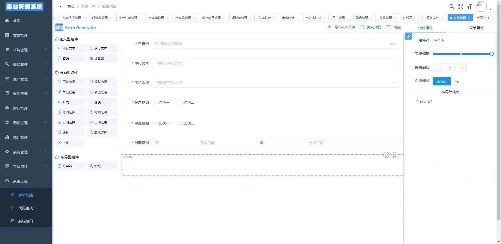This screenshot has width=501, height=244.
Task: Collapse the sidebar with the hamburger icon
Action: [x=58, y=7]
